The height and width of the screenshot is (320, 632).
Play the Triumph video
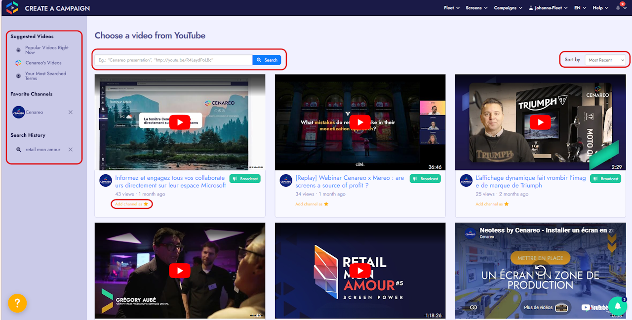[540, 122]
